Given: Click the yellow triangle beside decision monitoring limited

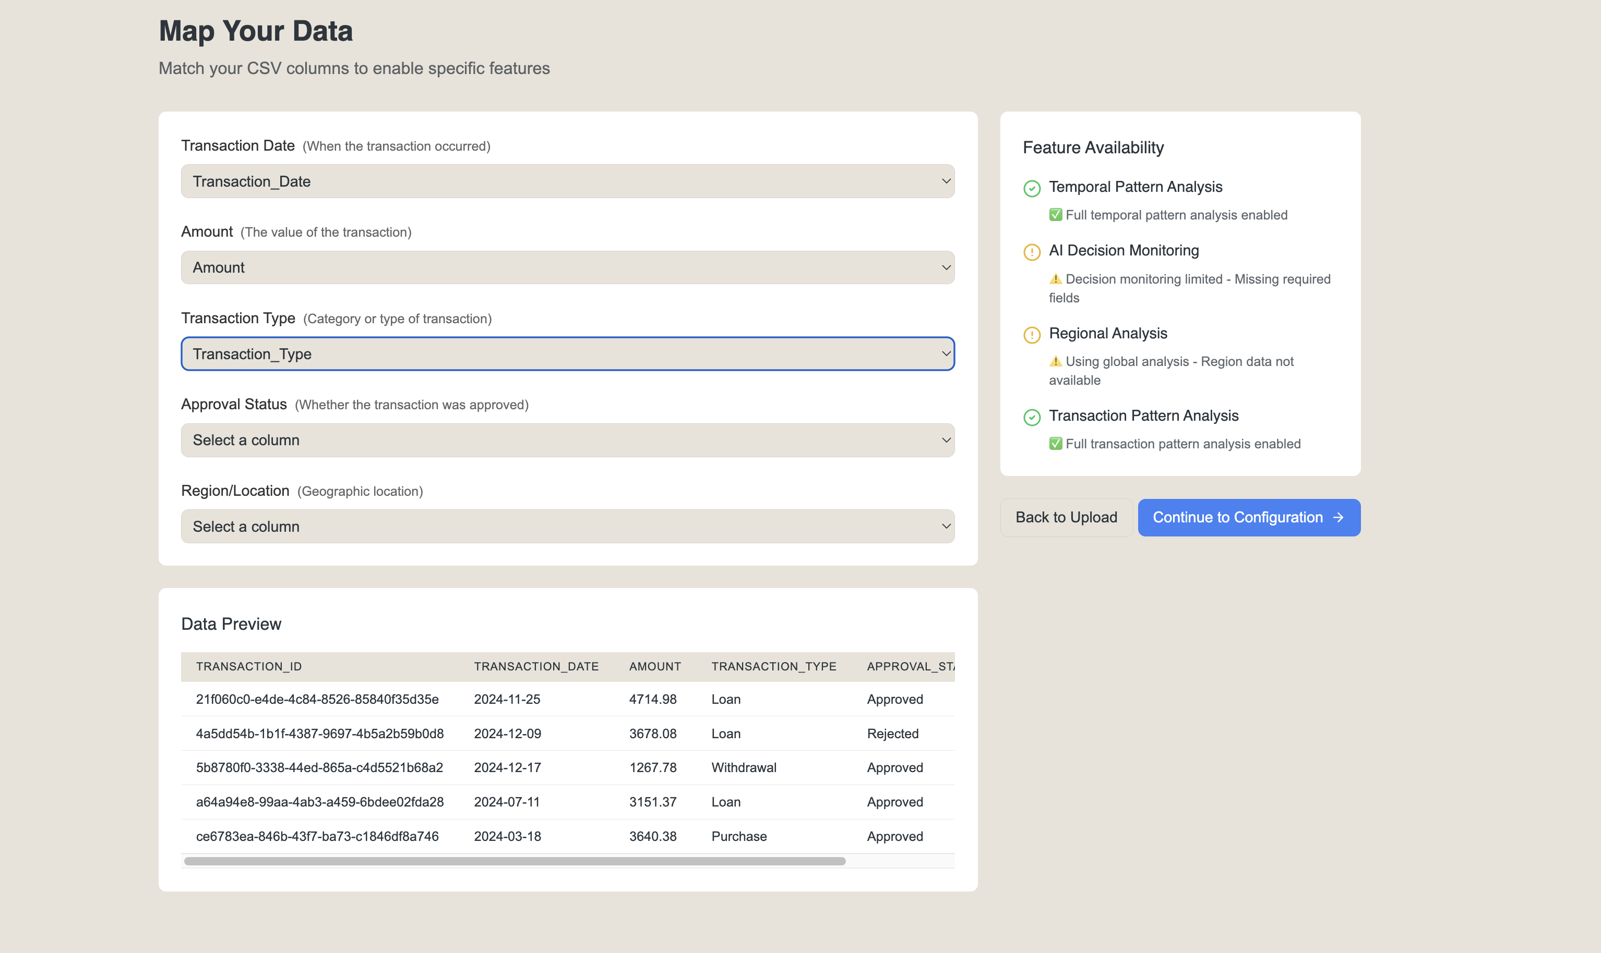Looking at the screenshot, I should click(1055, 279).
